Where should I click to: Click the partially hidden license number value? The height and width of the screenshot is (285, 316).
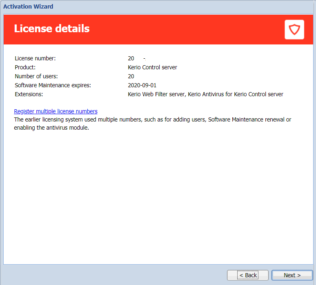point(137,58)
